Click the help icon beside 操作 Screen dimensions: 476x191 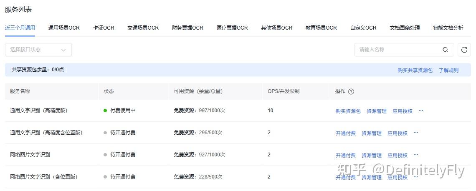(x=351, y=92)
